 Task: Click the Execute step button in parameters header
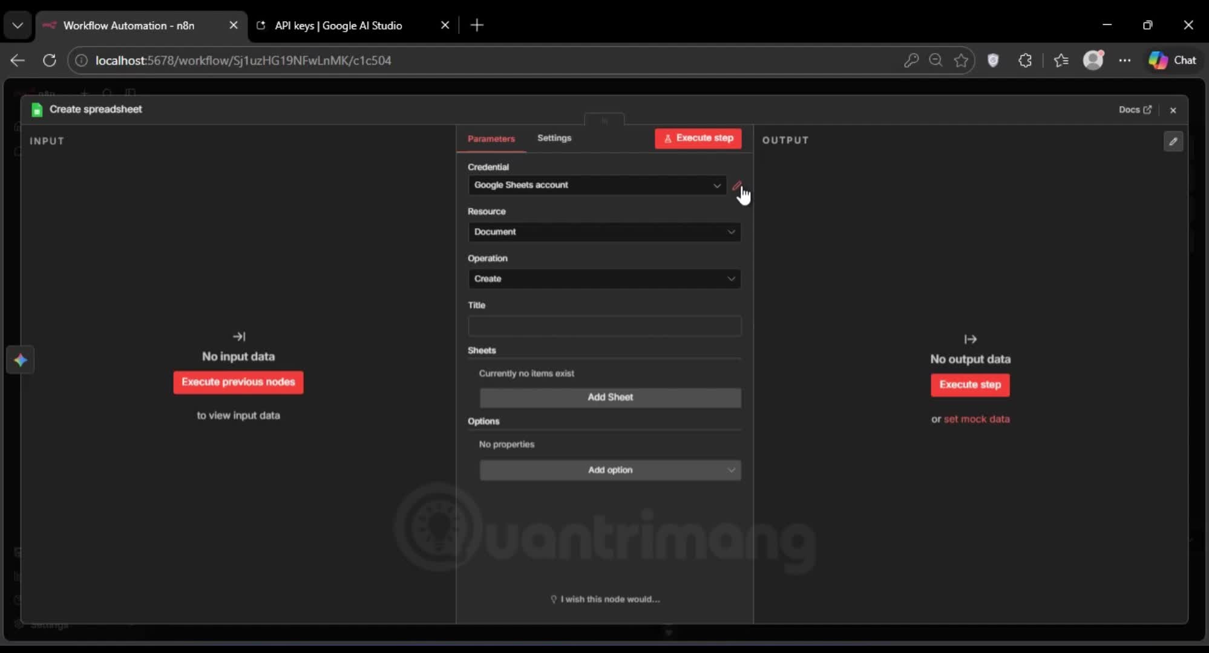[698, 138]
